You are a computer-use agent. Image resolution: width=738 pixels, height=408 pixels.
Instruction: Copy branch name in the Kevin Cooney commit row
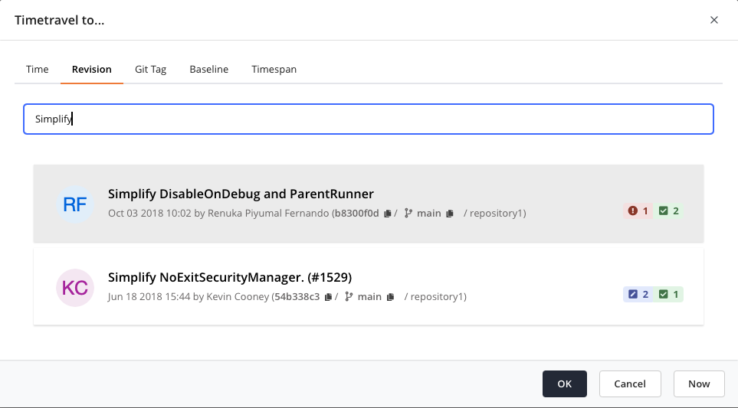point(390,297)
